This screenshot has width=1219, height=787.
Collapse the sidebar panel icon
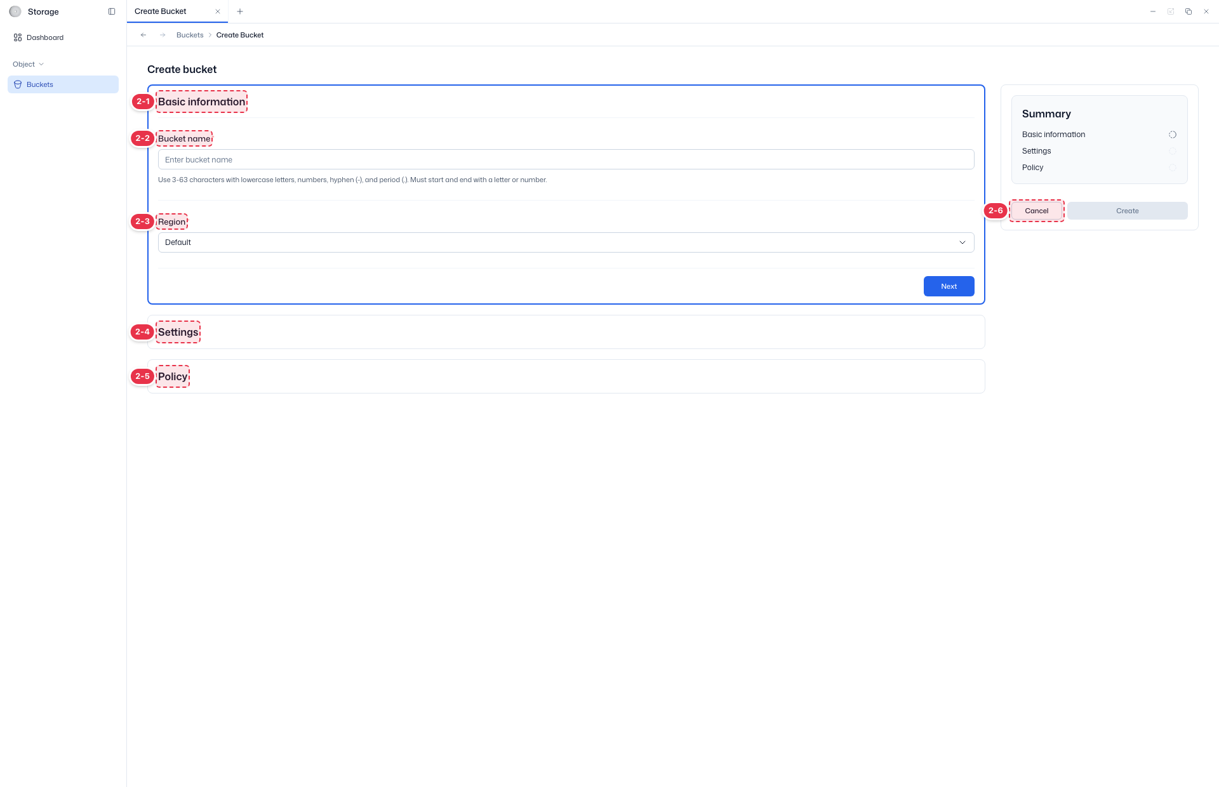click(112, 11)
